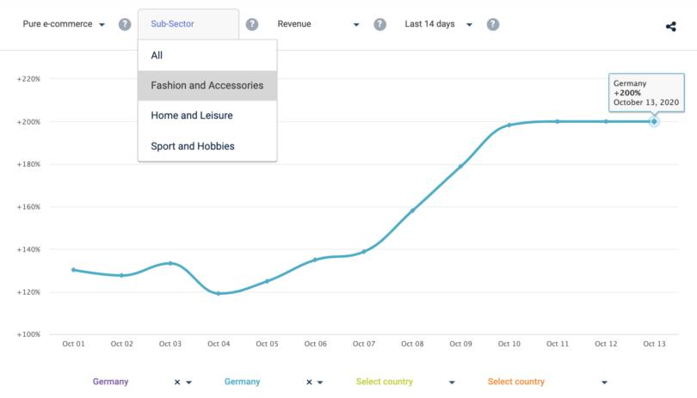Open the green Select country dropdown
The width and height of the screenshot is (697, 398).
click(x=404, y=382)
